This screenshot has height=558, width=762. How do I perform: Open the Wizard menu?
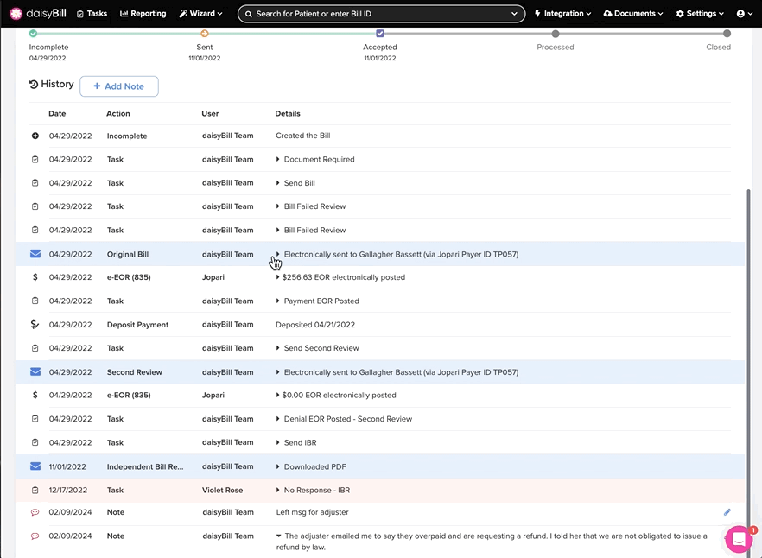[x=200, y=14]
